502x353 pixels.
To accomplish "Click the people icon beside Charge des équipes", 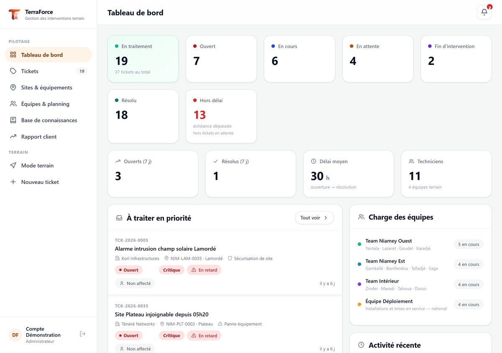I will pos(361,217).
